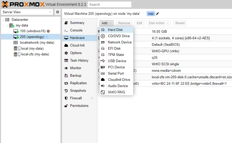Focus the Search input field
Screen dimensions: 232x143
click(110, 4)
